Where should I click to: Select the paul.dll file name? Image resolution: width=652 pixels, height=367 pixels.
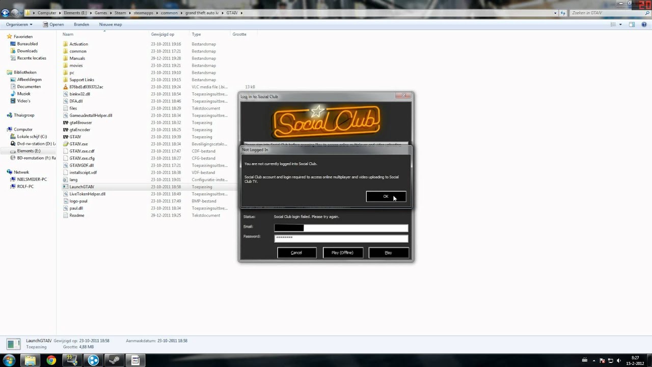76,208
